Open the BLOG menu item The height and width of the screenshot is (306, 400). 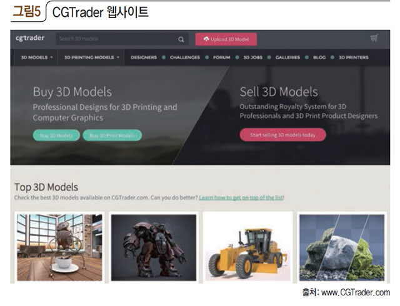tap(319, 57)
